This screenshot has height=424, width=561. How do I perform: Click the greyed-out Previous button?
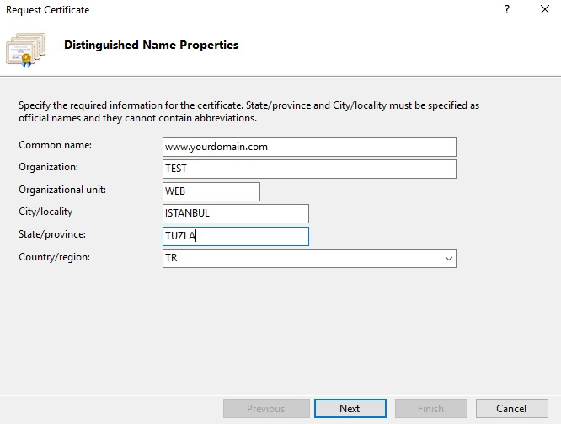coord(265,409)
